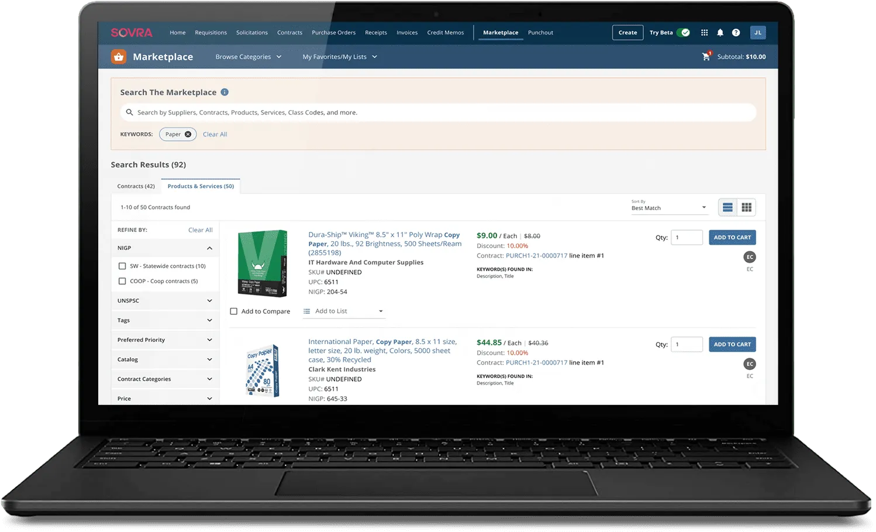Open the Browse Categories dropdown
The image size is (876, 532).
[249, 57]
